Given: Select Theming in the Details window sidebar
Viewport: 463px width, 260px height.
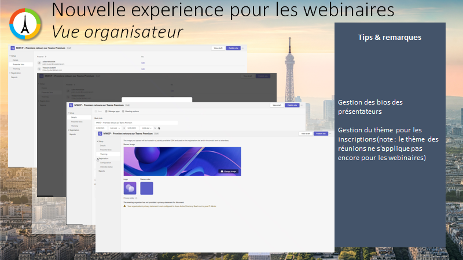Looking at the screenshot, I should [x=75, y=126].
